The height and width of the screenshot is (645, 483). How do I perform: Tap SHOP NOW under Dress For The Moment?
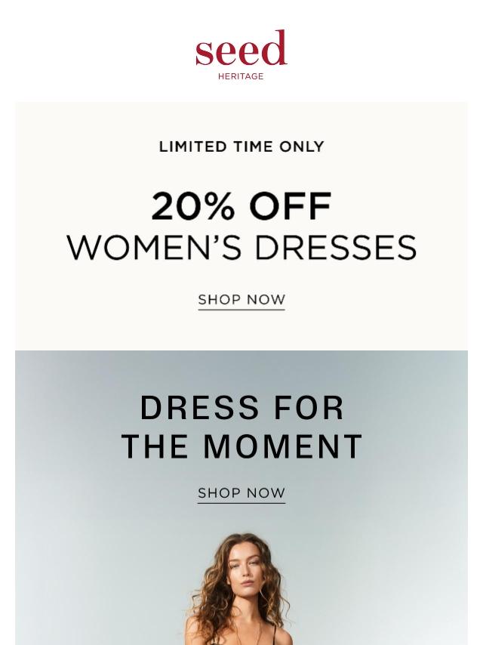[x=241, y=492]
